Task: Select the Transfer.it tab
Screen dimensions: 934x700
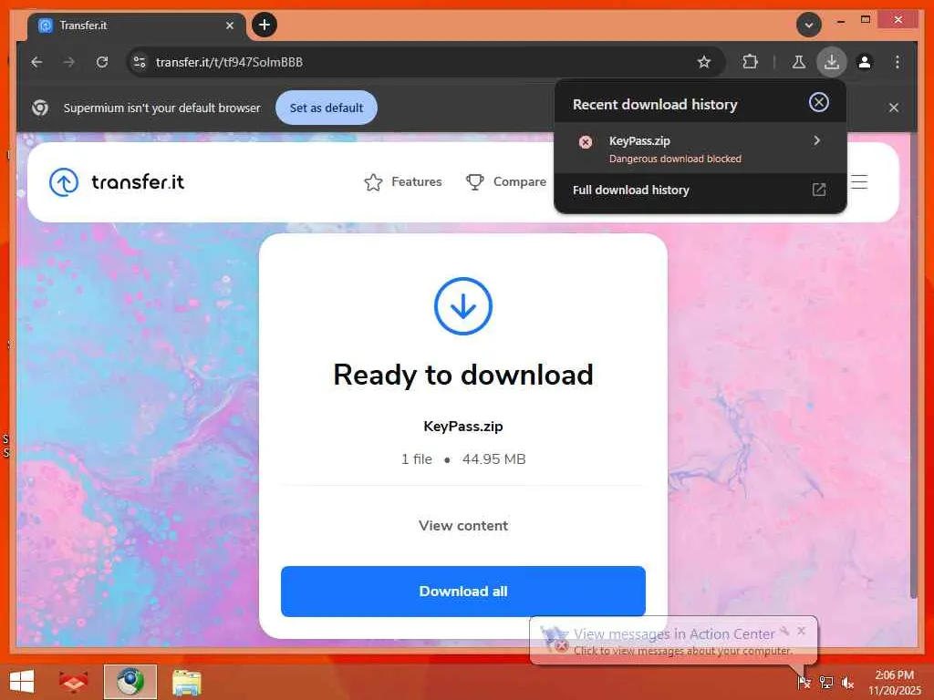Action: click(x=136, y=26)
